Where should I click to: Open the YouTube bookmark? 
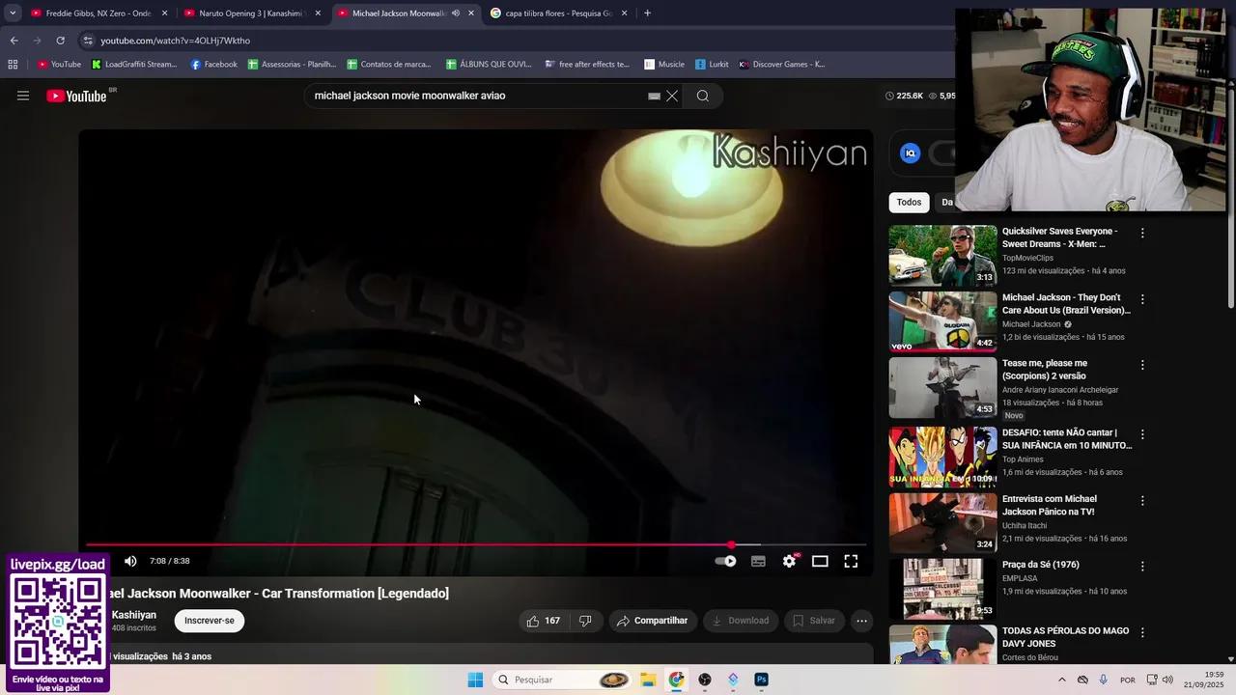pos(59,65)
